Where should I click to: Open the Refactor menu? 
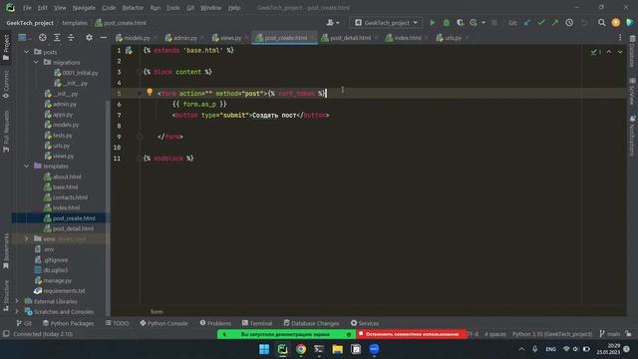[x=133, y=8]
